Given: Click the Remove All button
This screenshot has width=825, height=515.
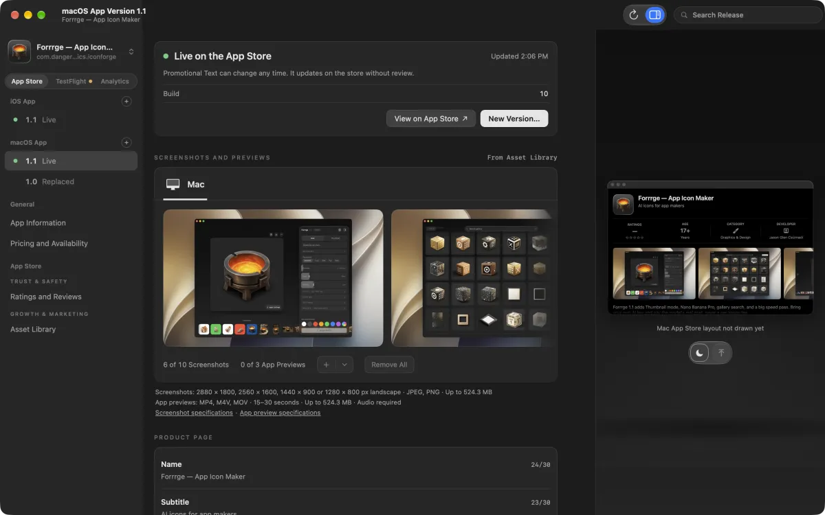Looking at the screenshot, I should point(389,365).
